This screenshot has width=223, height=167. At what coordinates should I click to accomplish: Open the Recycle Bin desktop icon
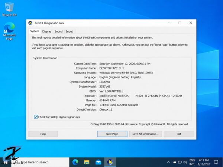point(9,9)
